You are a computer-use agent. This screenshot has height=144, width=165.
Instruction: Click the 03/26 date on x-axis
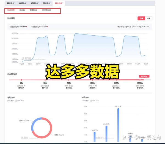[146, 64]
